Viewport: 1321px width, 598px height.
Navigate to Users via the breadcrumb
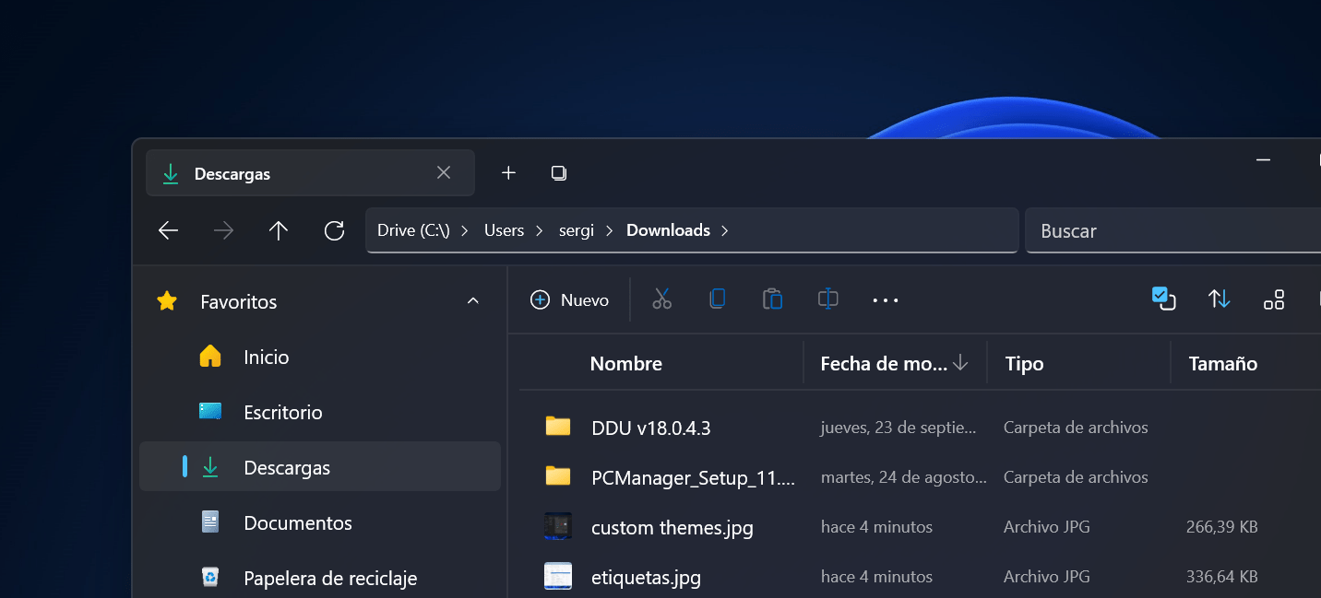(x=504, y=230)
